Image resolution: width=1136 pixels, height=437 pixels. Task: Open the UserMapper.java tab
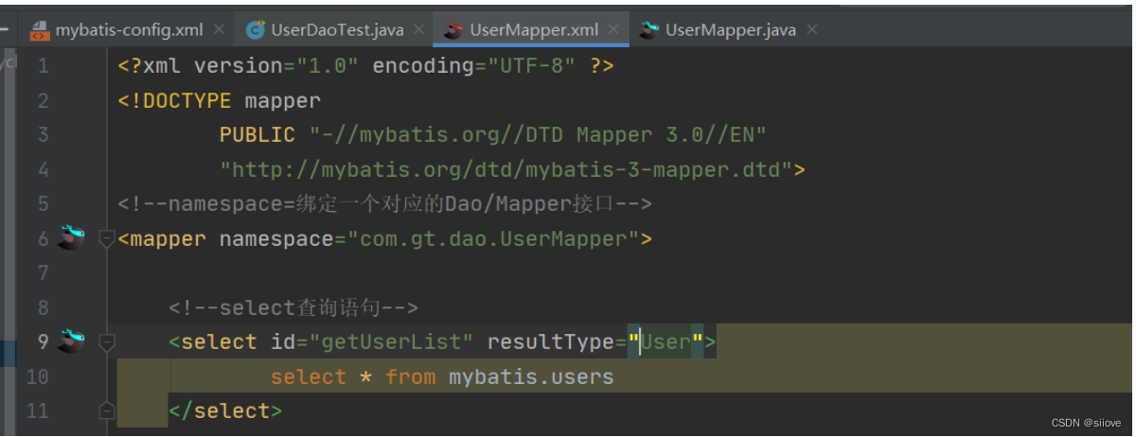pos(730,29)
